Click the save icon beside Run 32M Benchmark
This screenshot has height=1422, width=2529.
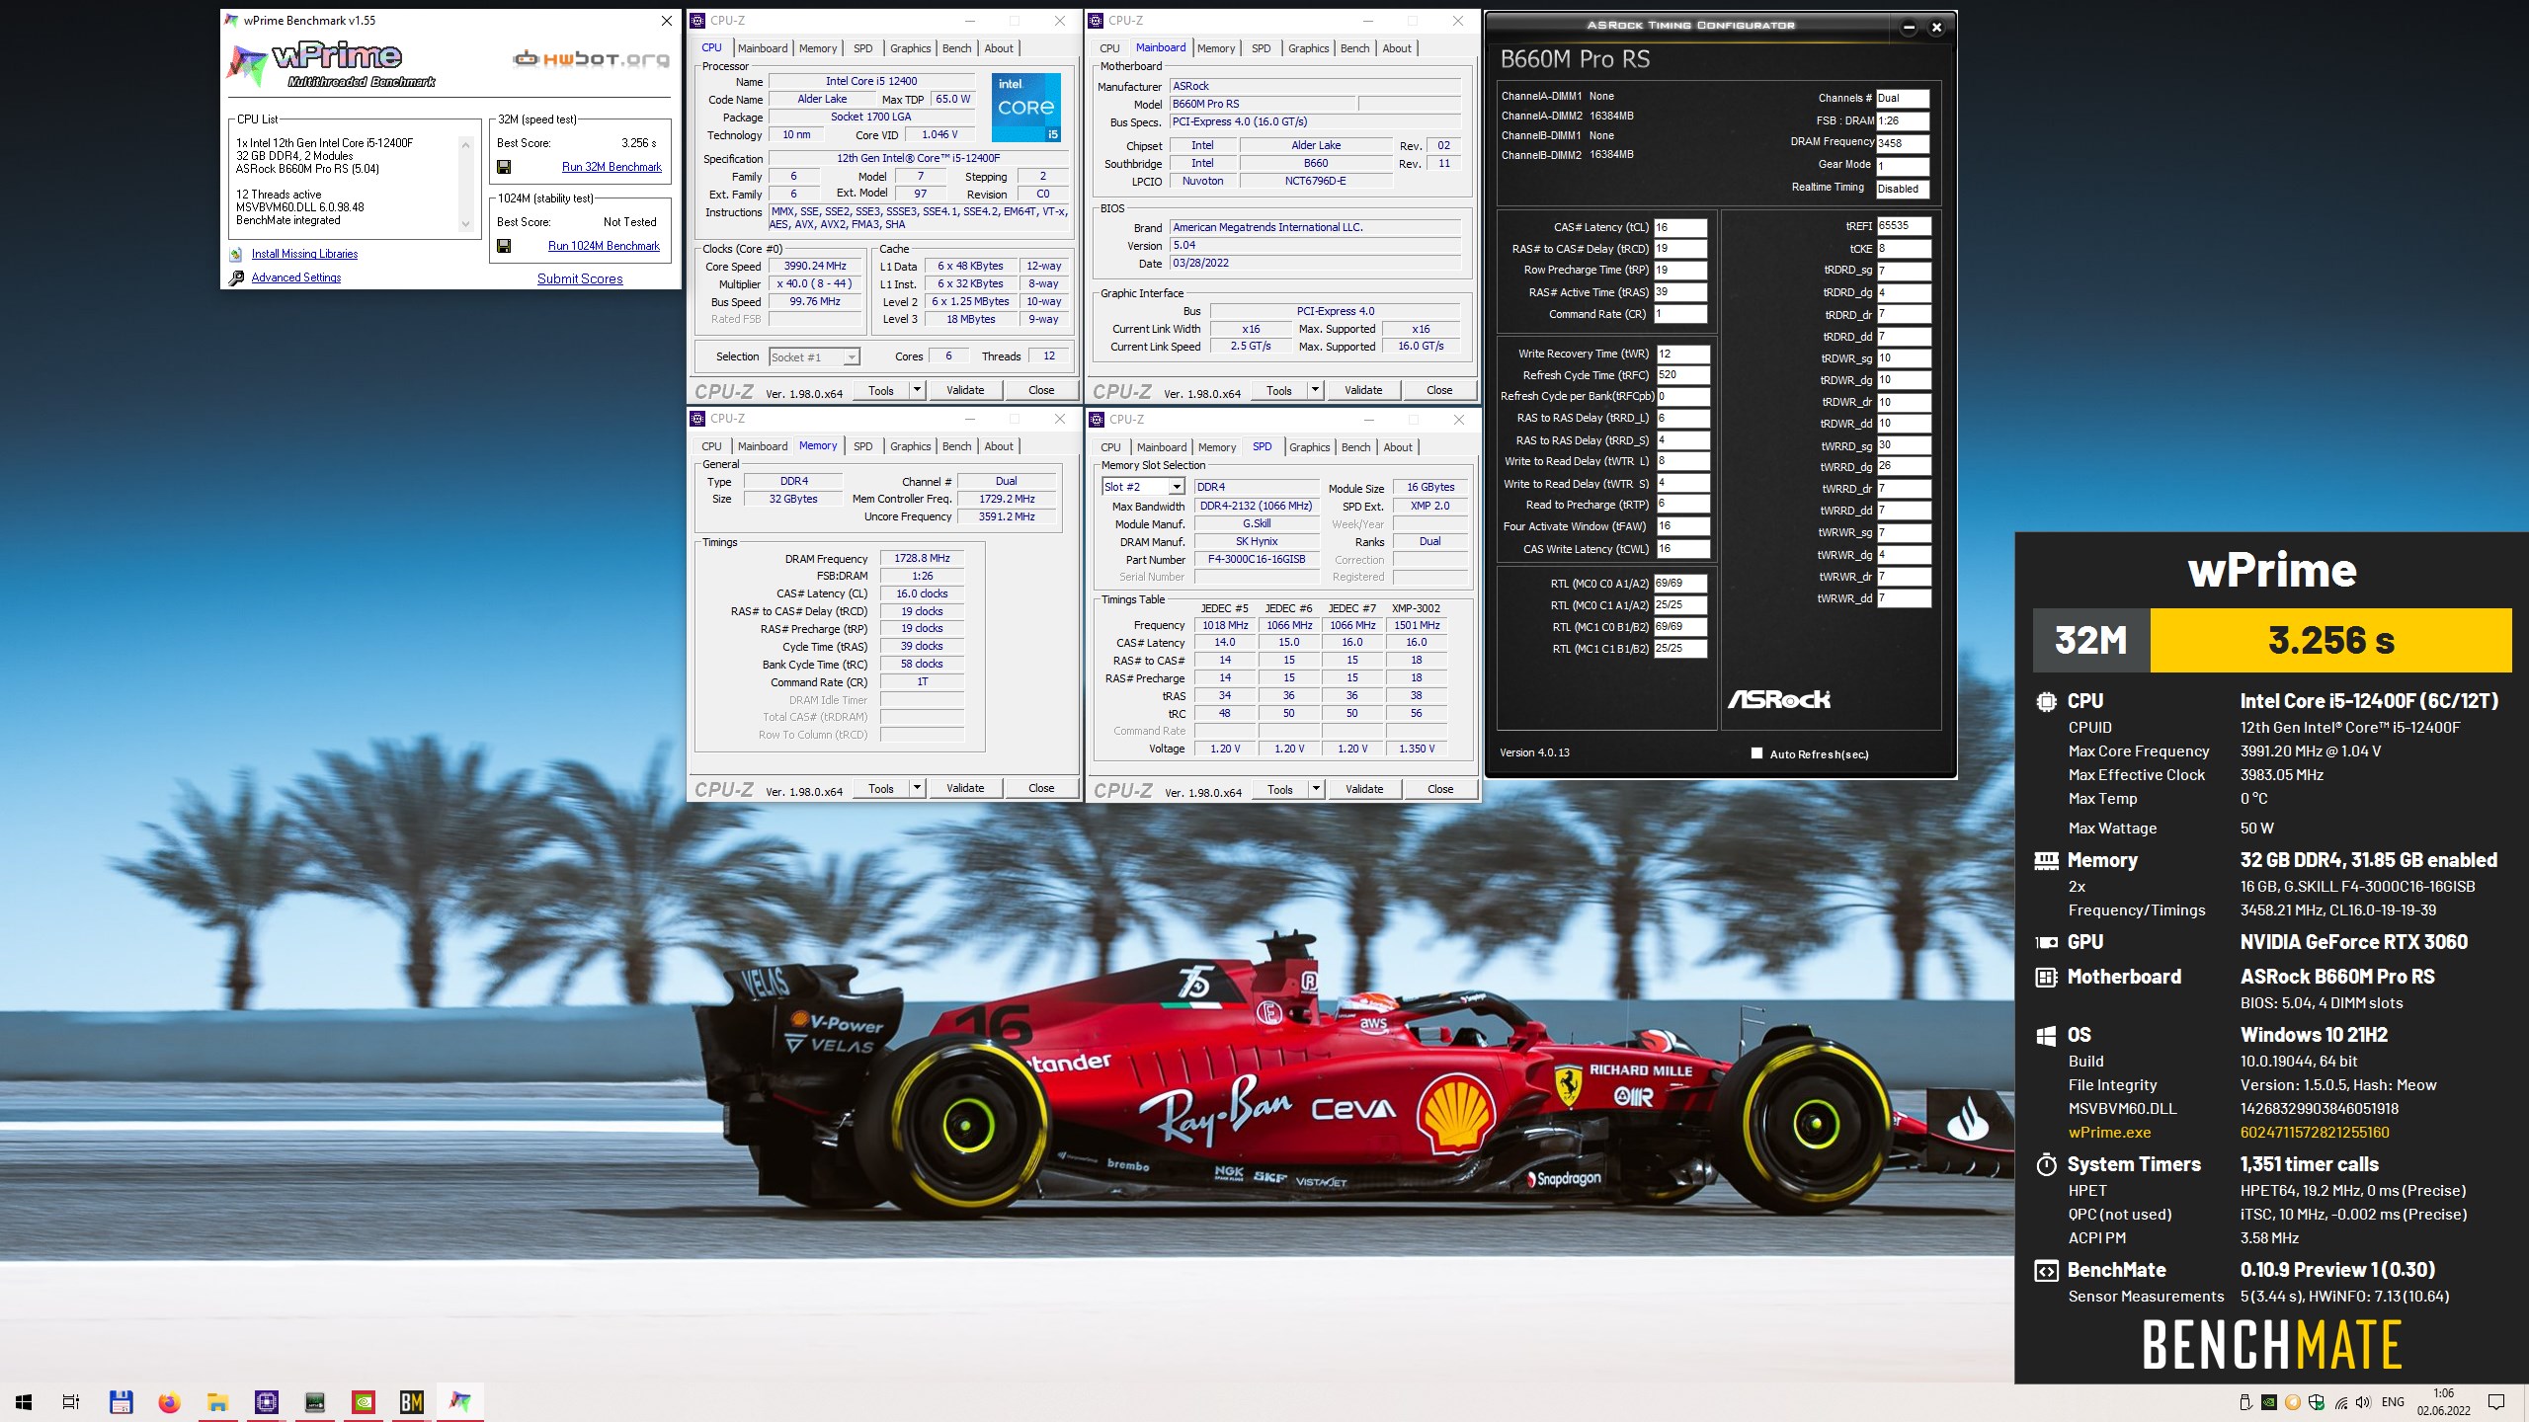pyautogui.click(x=504, y=167)
